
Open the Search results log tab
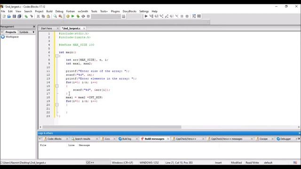(x=82, y=139)
